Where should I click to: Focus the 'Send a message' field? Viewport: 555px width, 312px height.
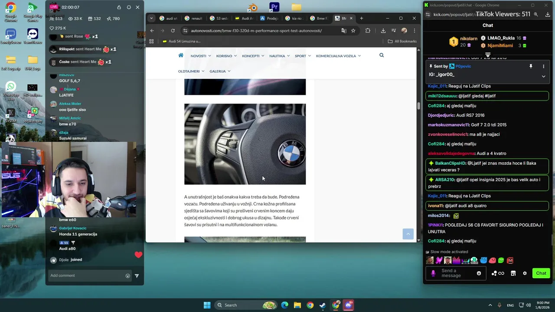(x=455, y=273)
